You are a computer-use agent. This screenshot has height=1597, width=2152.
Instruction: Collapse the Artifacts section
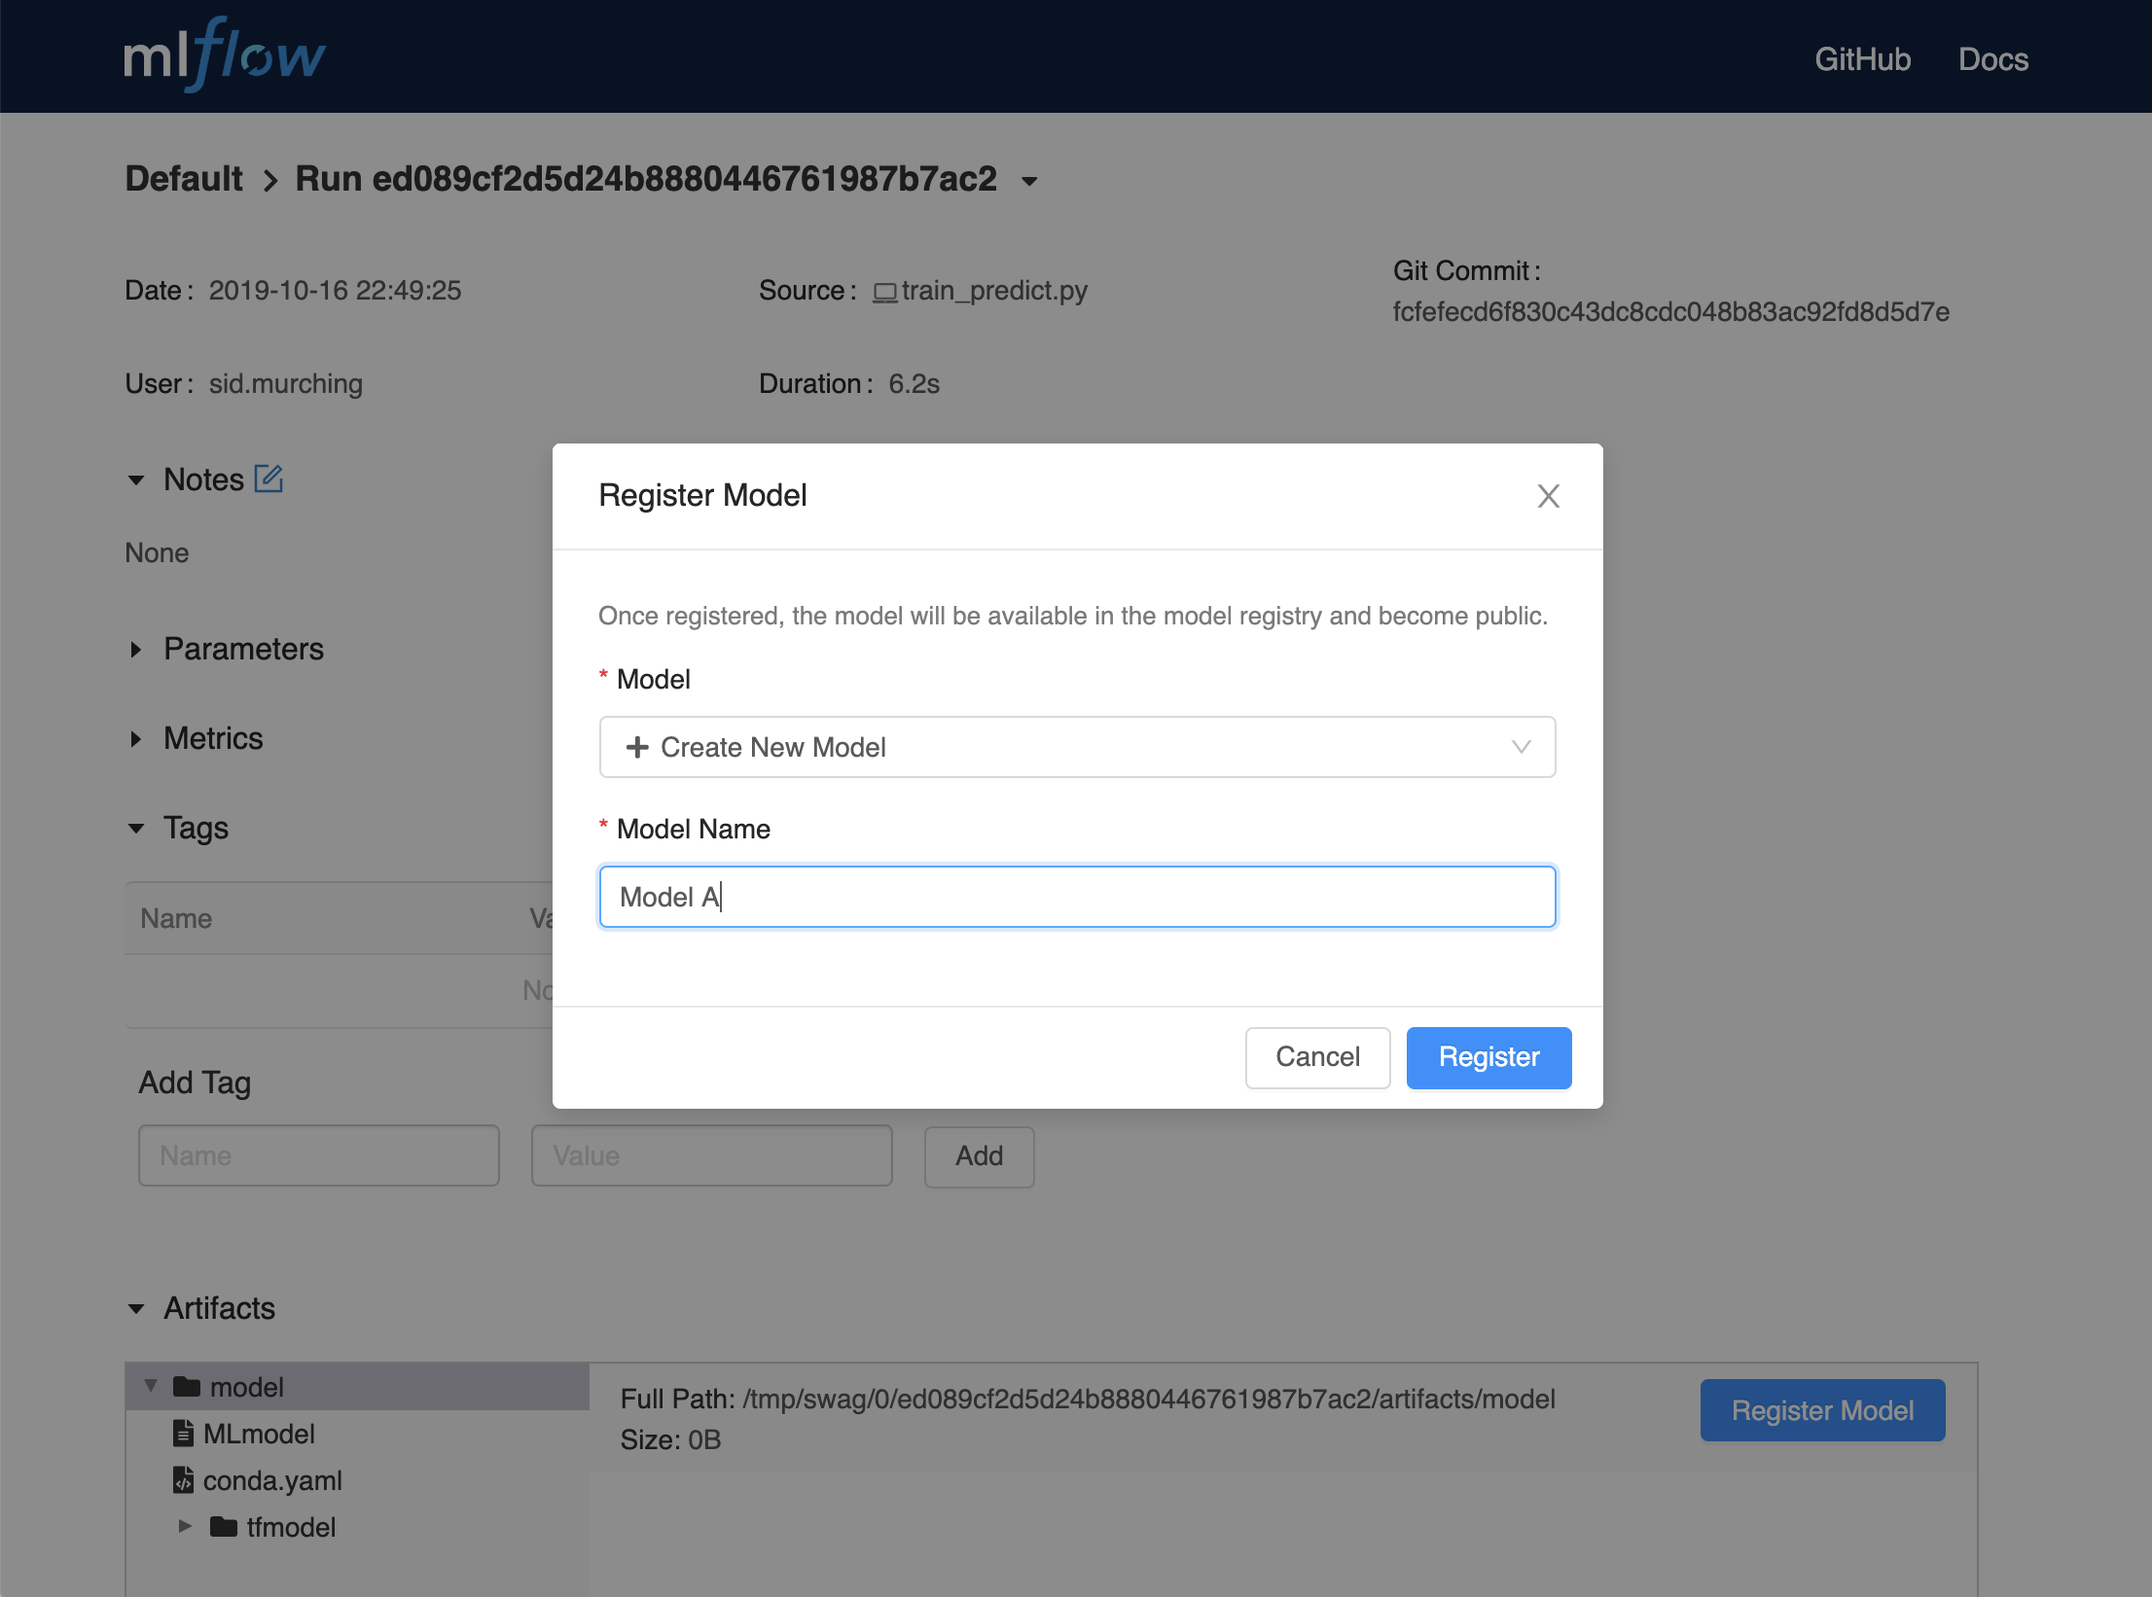pyautogui.click(x=136, y=1309)
